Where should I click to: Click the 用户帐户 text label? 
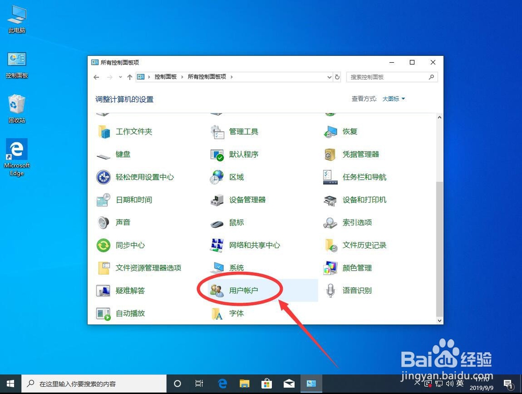[x=244, y=291]
